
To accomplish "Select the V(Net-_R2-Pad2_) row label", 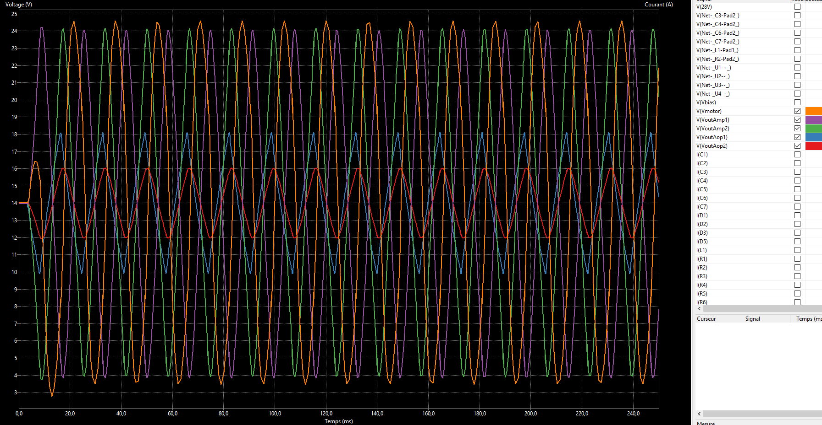I will 717,59.
